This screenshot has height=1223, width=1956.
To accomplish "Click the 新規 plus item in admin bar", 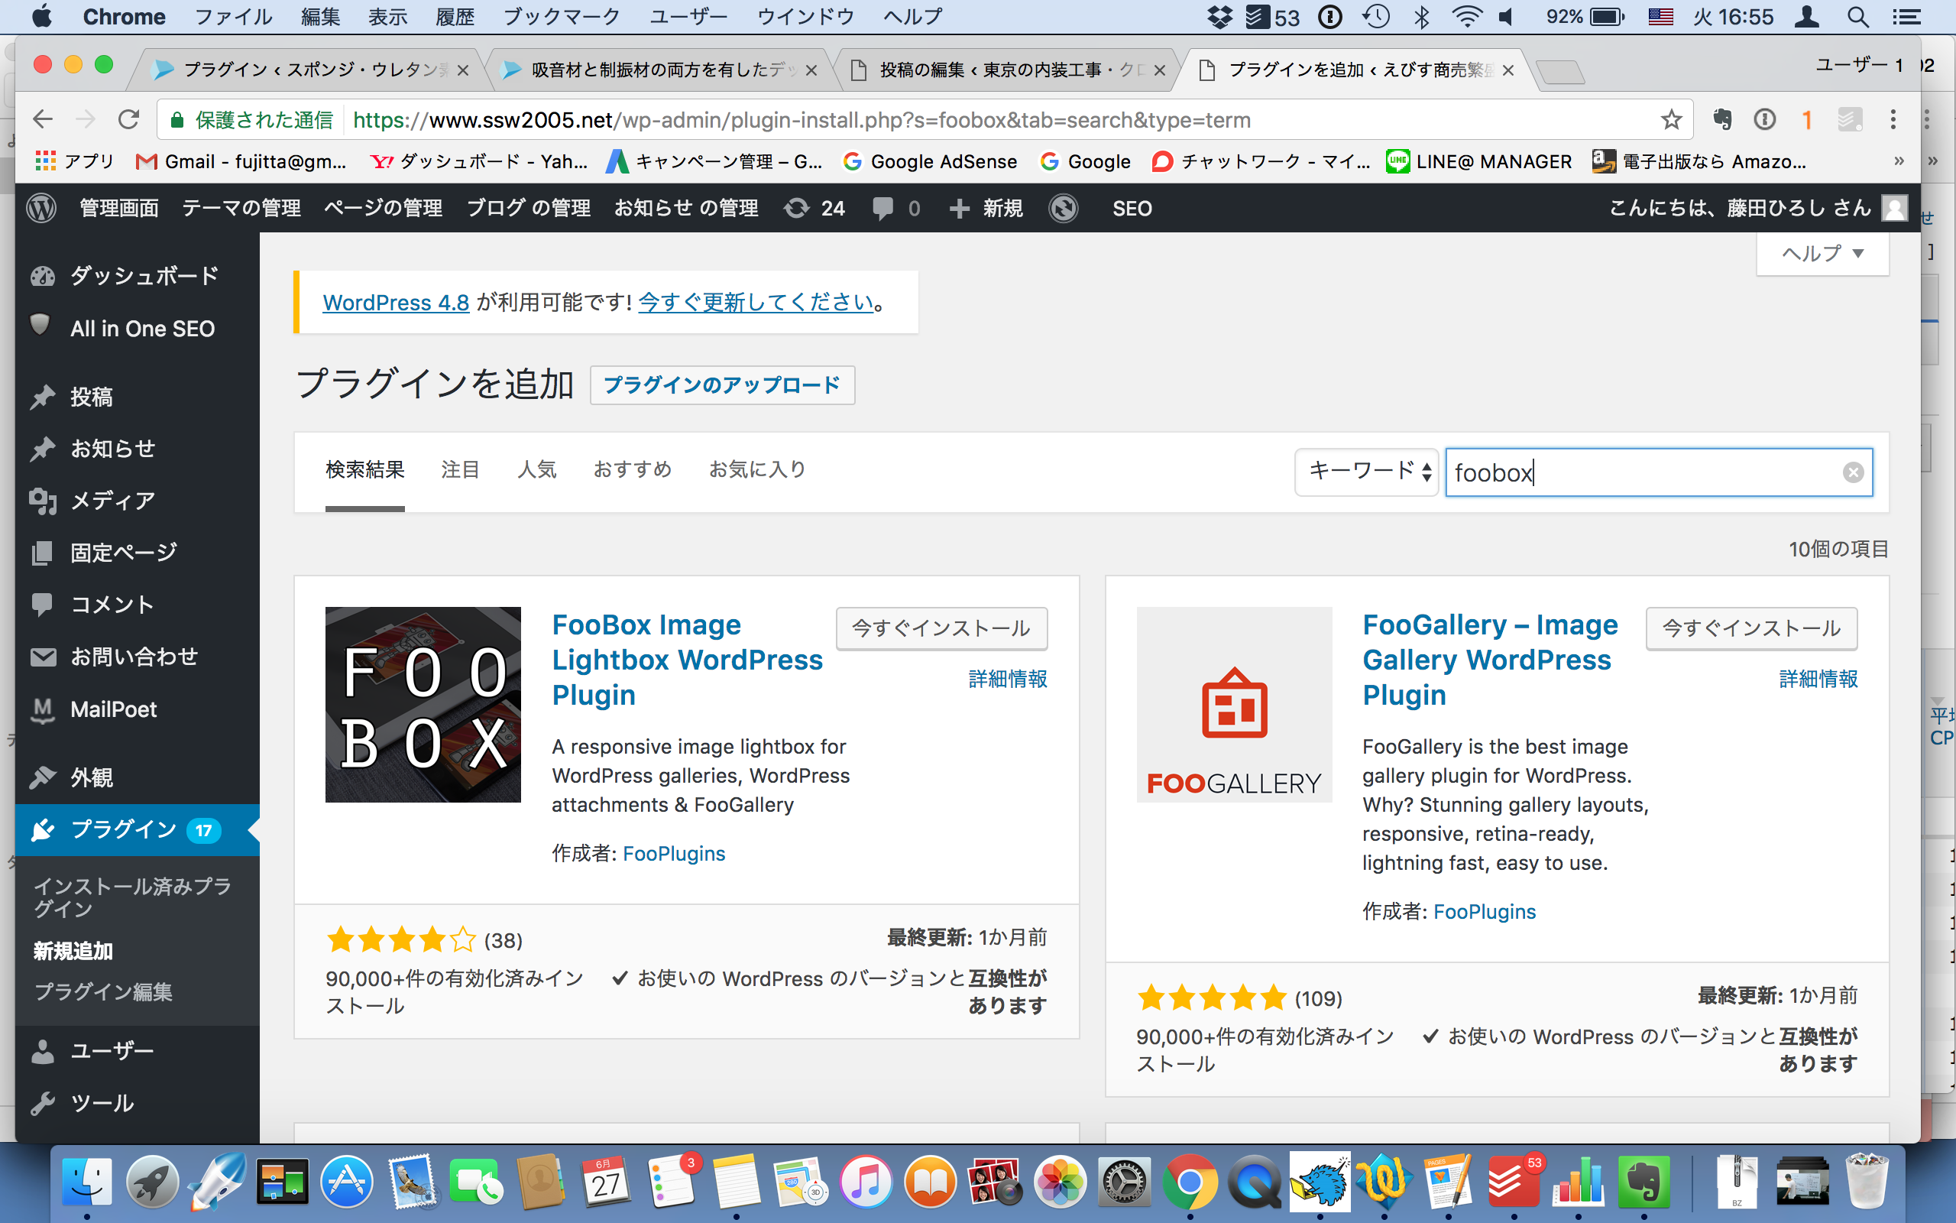I will pos(986,209).
